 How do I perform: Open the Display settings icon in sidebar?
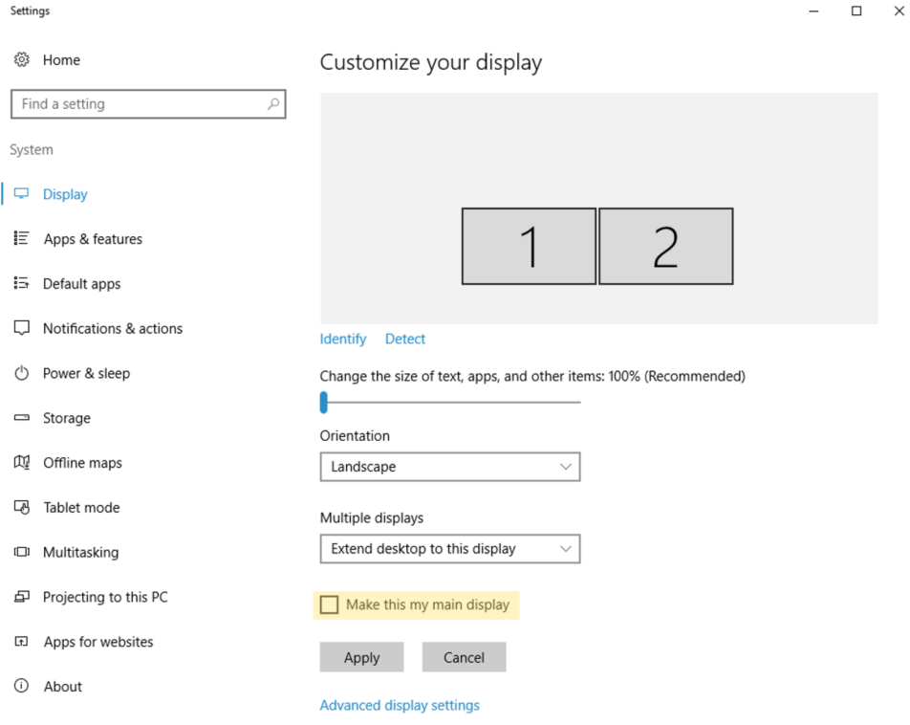21,193
